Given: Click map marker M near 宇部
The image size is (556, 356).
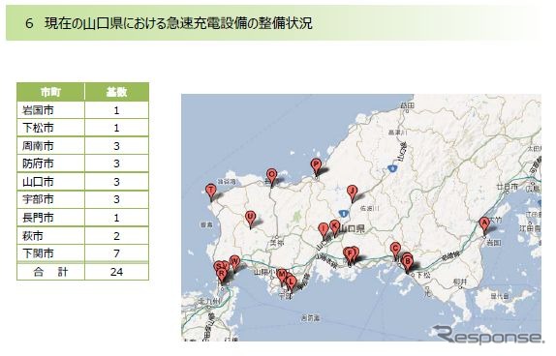Looking at the screenshot, I should pyautogui.click(x=282, y=277).
